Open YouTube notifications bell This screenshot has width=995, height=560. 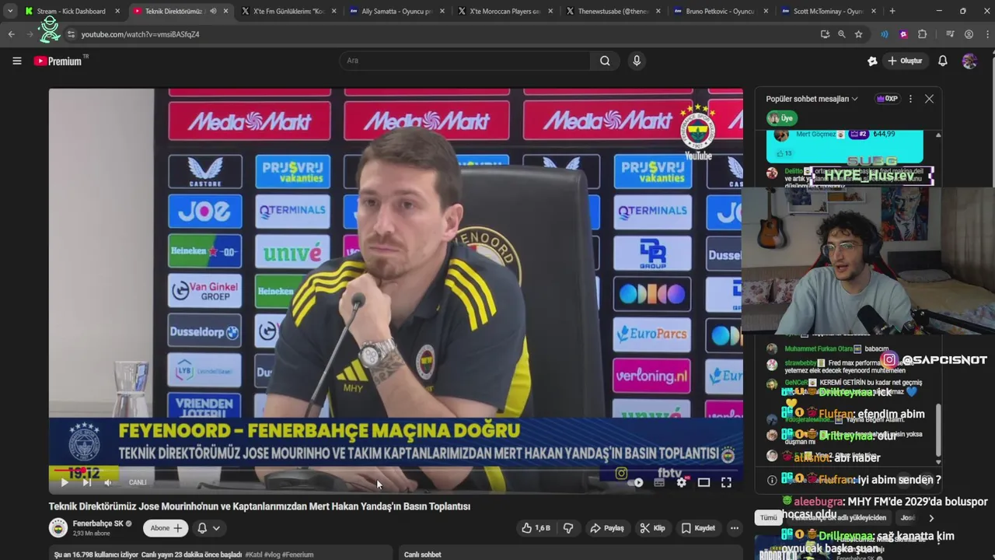tap(942, 61)
